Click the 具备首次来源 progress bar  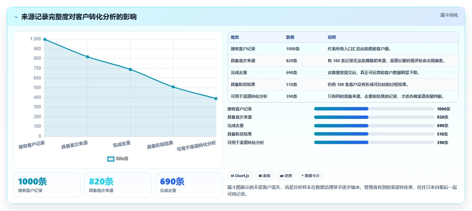click(374, 117)
